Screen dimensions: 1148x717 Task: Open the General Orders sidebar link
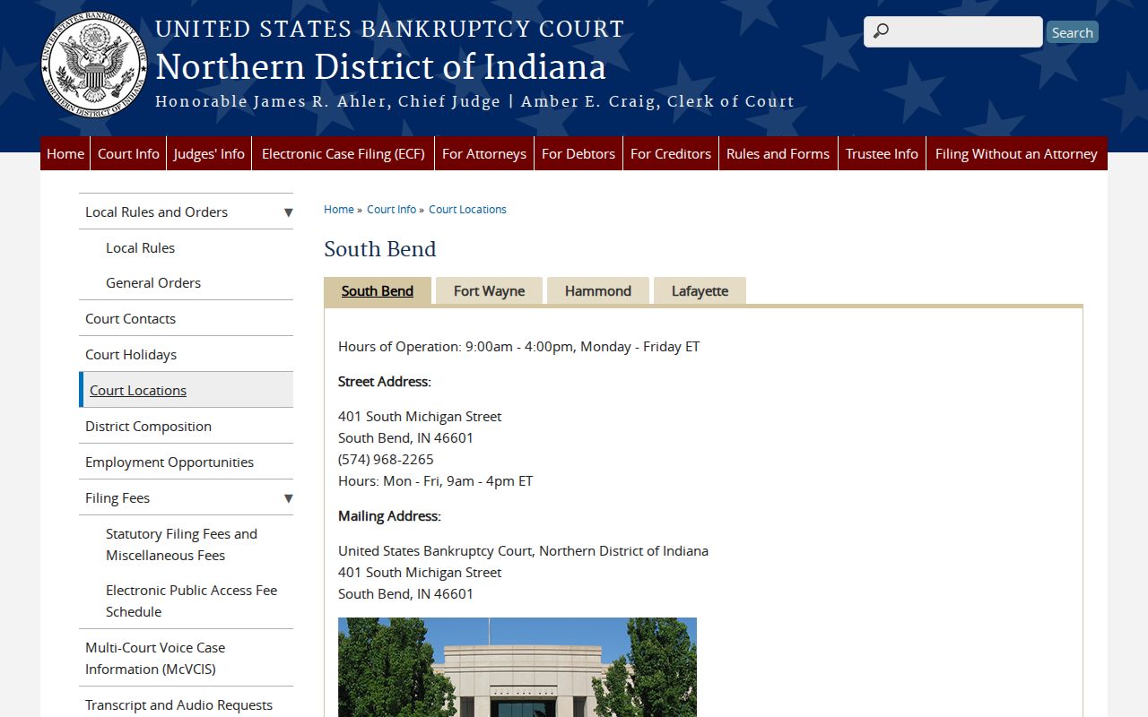tap(153, 283)
